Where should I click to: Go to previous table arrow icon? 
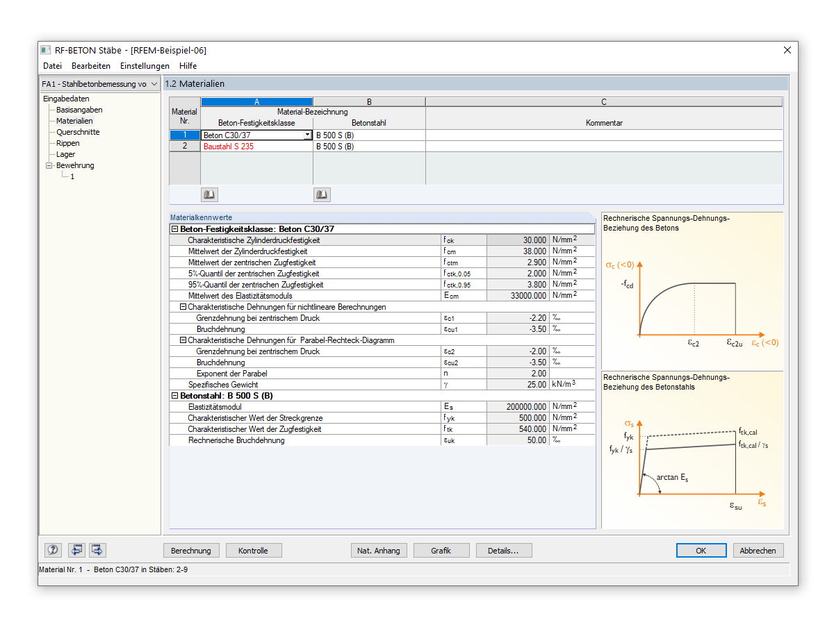(x=76, y=550)
